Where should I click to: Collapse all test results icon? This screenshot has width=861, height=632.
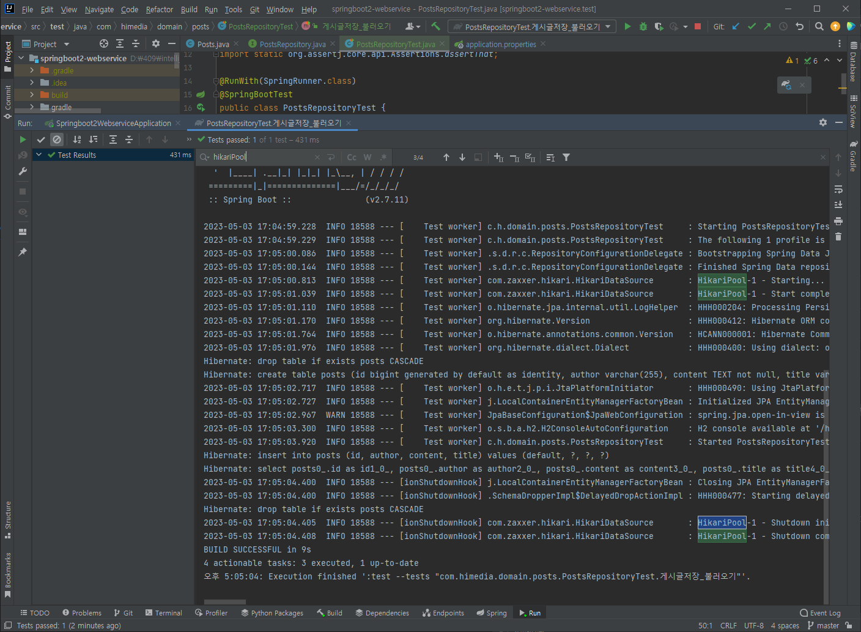coord(129,139)
